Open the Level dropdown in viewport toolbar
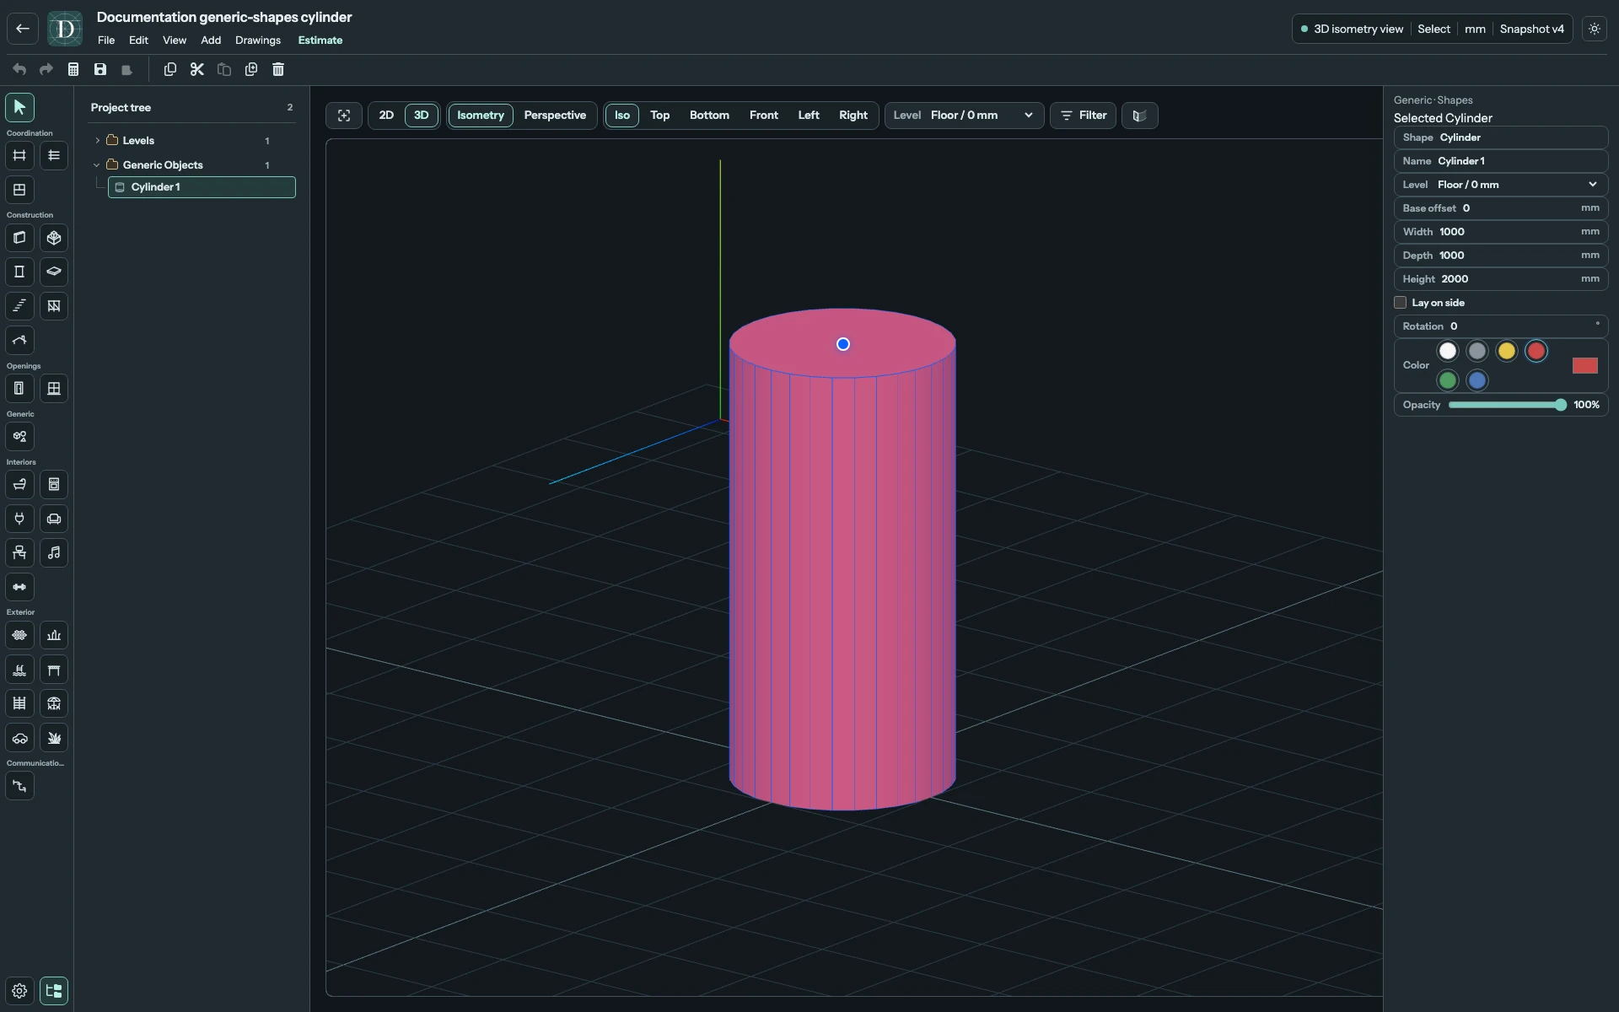 pyautogui.click(x=964, y=116)
